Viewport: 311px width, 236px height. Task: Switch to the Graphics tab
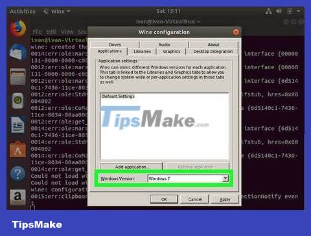pyautogui.click(x=172, y=52)
